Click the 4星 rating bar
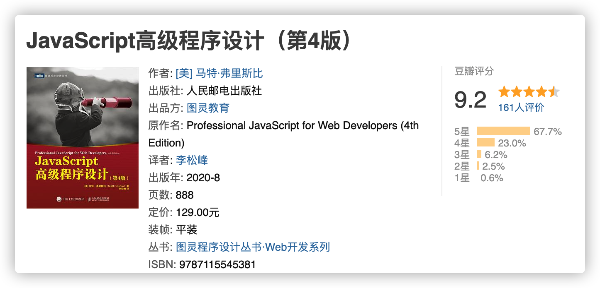The height and width of the screenshot is (288, 600). (x=486, y=143)
